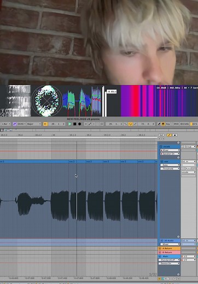Open Key mapping mode

(168, 124)
